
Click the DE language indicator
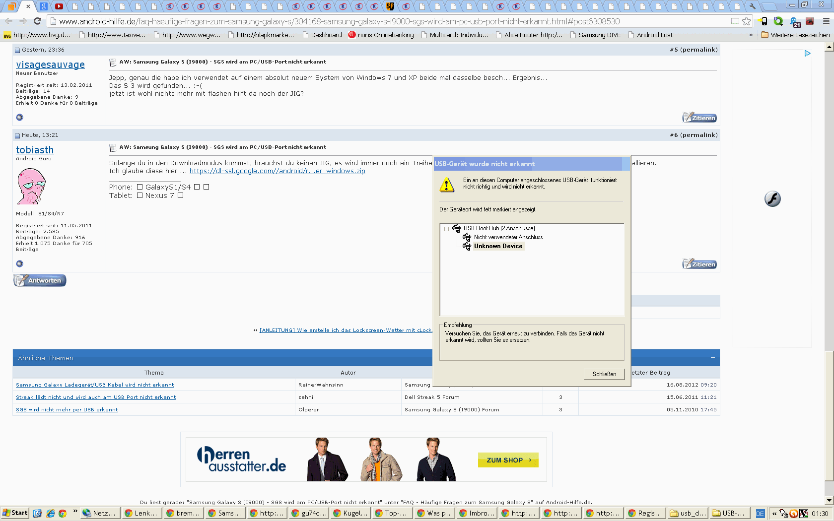[760, 514]
